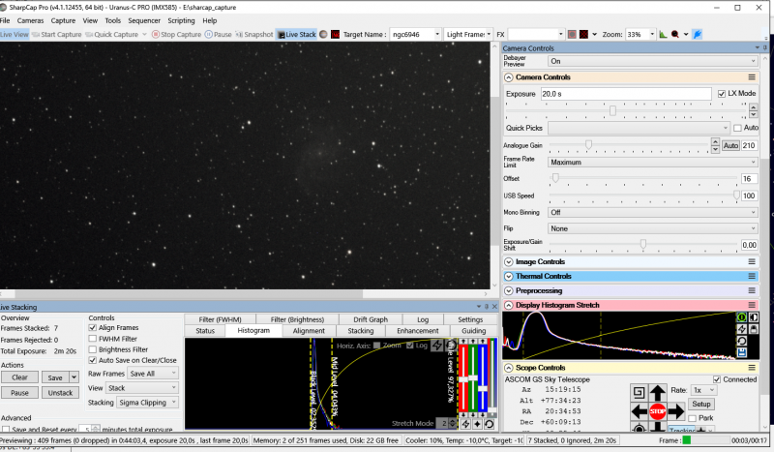Viewport: 774px width, 452px height.
Task: Open the Flip dropdown
Action: coord(652,228)
